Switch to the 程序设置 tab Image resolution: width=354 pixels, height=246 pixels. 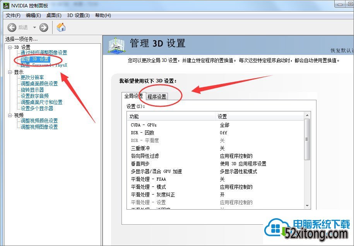pyautogui.click(x=157, y=97)
